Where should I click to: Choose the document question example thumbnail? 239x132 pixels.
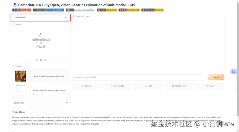tap(20, 90)
